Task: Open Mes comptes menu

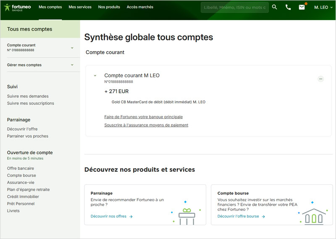Action: [x=50, y=7]
